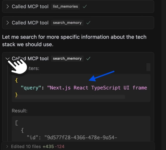Click the "query" key in parameters JSON
The image size is (166, 150).
[31, 88]
